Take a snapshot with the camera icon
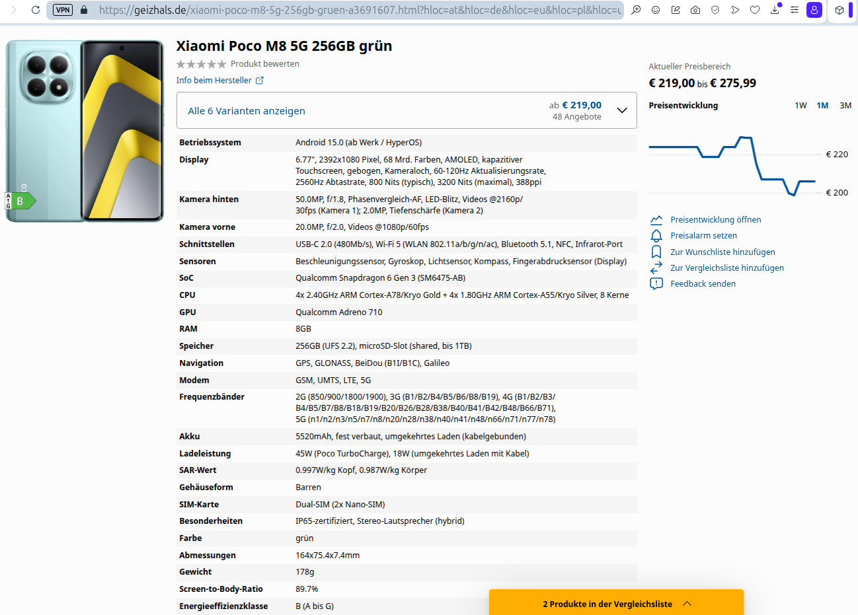858x615 pixels. [695, 10]
